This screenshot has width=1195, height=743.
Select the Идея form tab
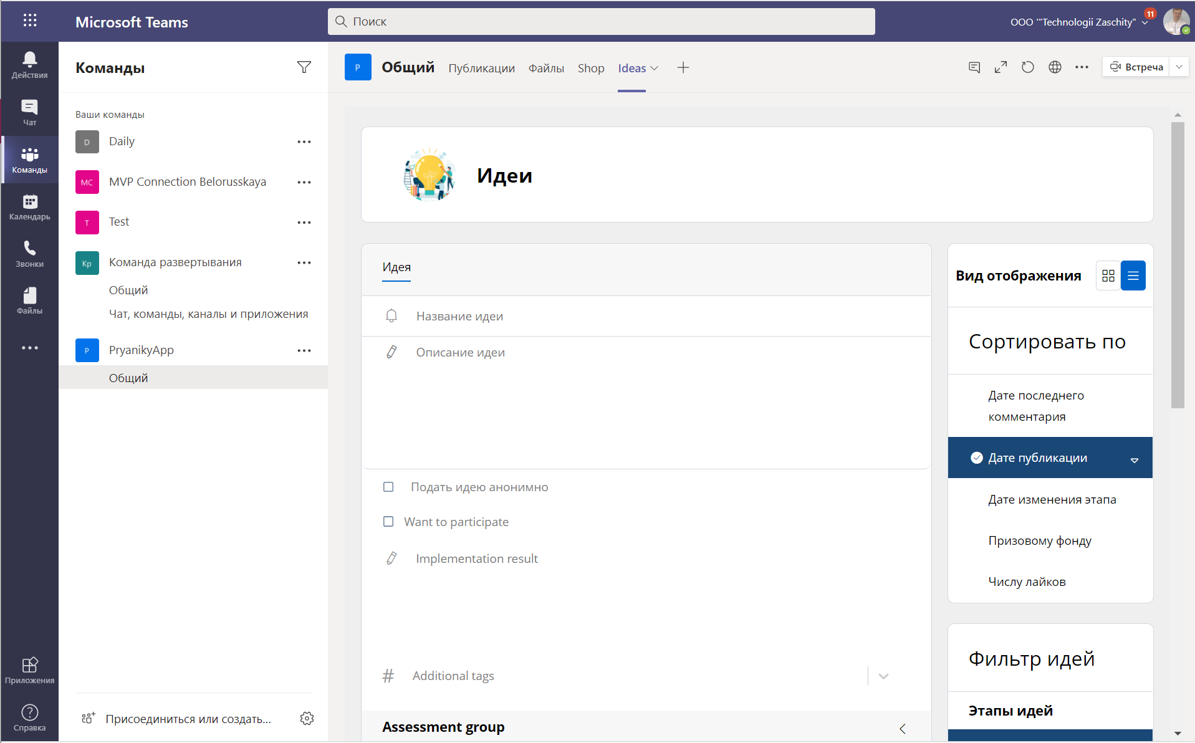396,267
